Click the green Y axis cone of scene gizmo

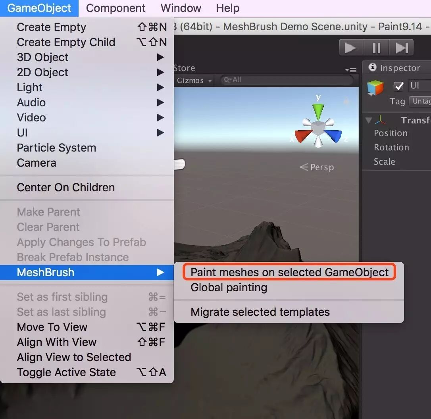click(318, 111)
